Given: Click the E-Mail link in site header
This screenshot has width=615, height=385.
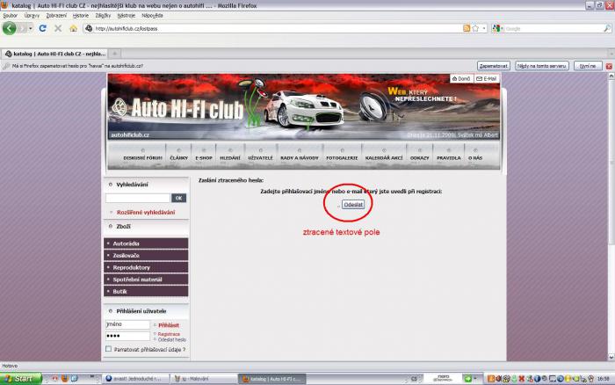Looking at the screenshot, I should coord(487,78).
